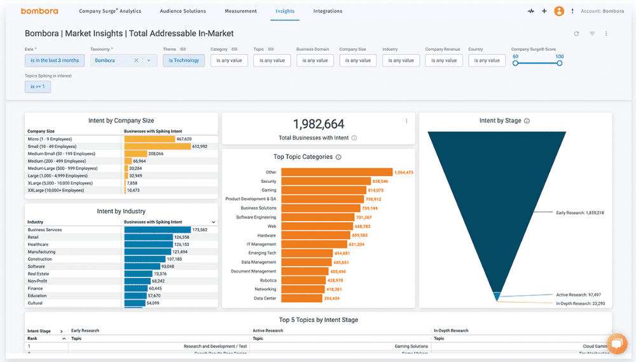Toggle sort arrow on Businesses with Spiking Intent industry column
Screen dimensions: 636x362
pos(213,222)
